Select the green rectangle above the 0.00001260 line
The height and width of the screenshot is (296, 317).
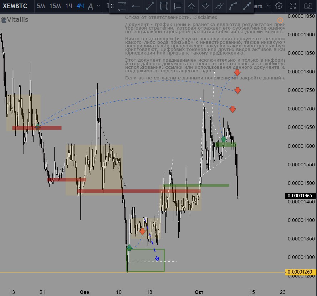[145, 260]
